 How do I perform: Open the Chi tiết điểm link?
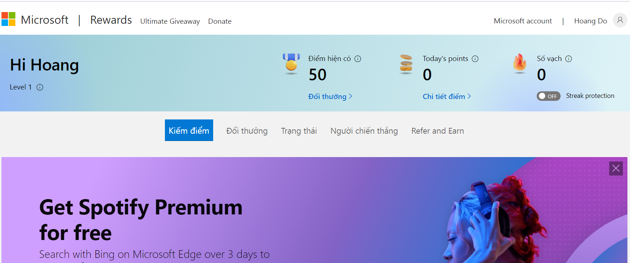pos(447,96)
